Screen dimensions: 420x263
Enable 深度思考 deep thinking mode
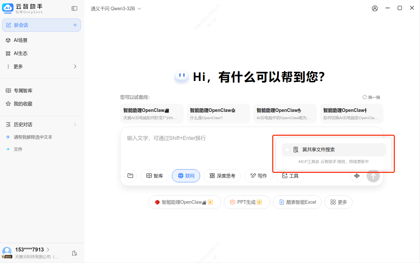click(x=222, y=176)
